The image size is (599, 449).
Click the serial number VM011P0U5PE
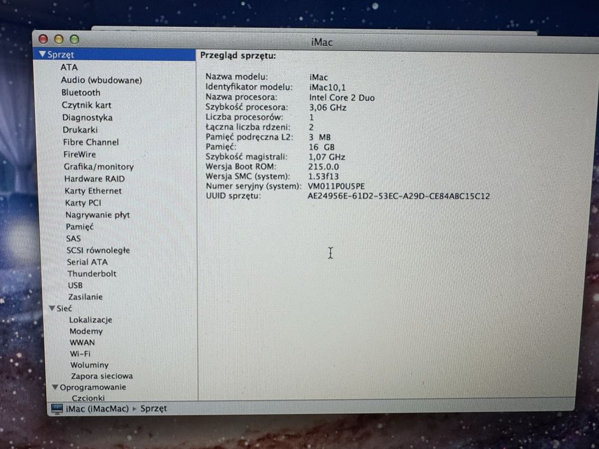[x=336, y=186]
